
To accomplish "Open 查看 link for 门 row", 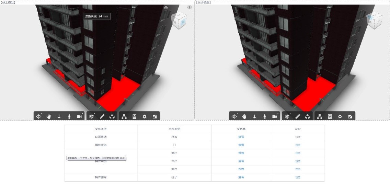I will [241, 145].
